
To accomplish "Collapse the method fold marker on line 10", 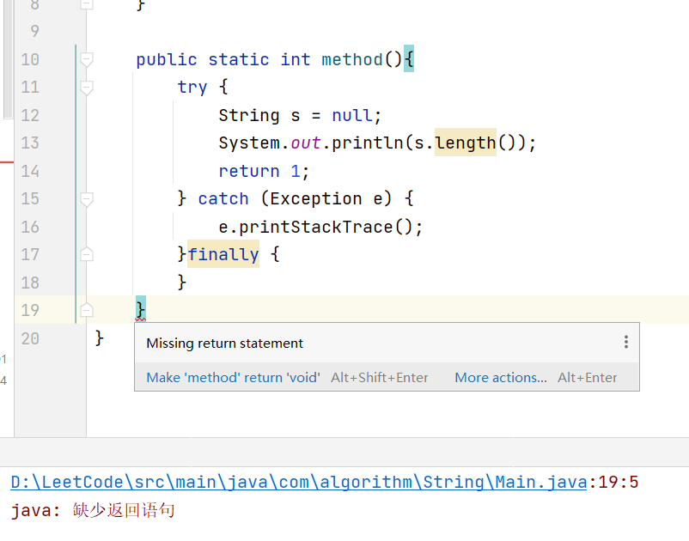I will point(87,60).
